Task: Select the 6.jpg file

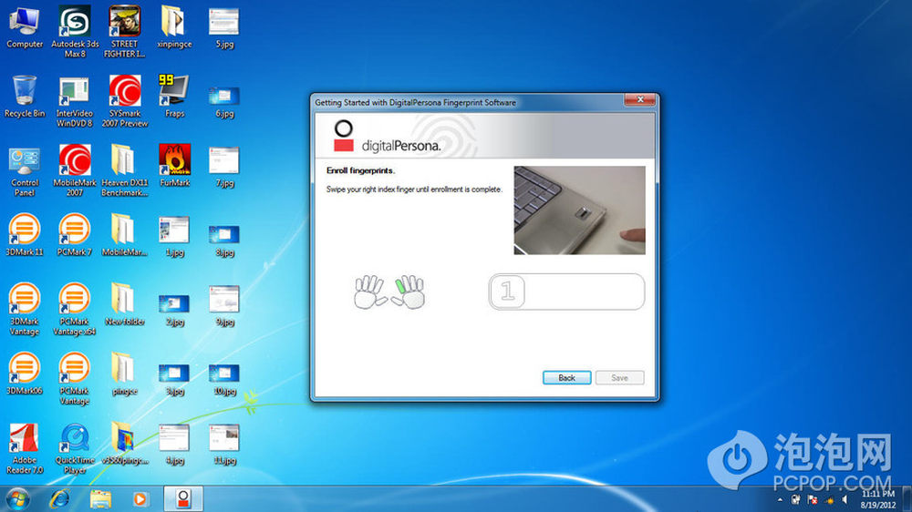Action: (x=224, y=102)
